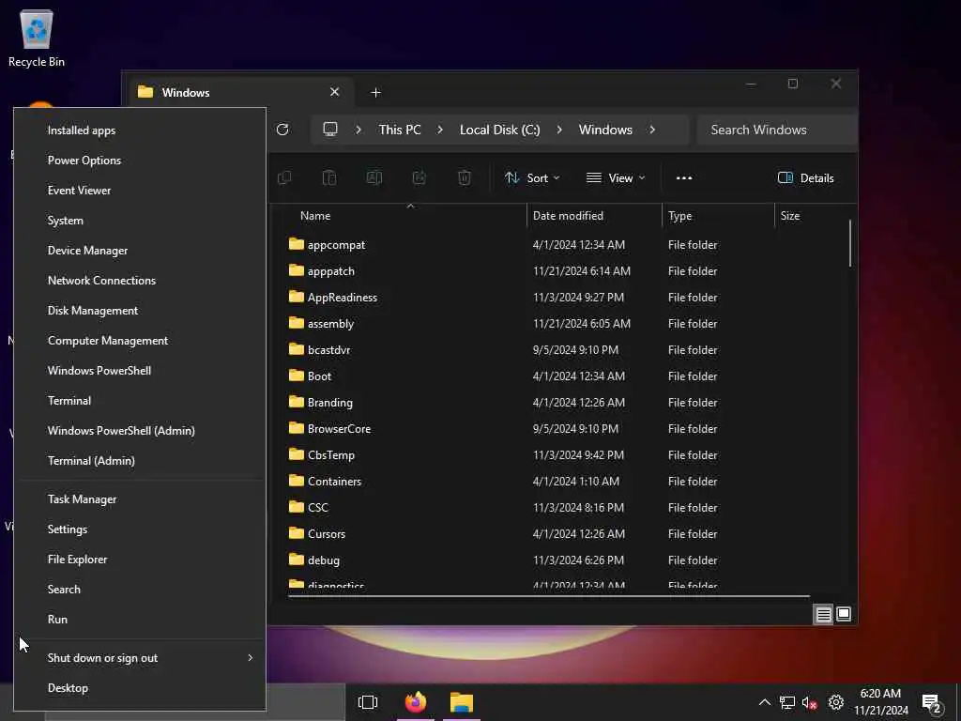Open the settings gear in tray
This screenshot has height=721, width=961.
836,702
